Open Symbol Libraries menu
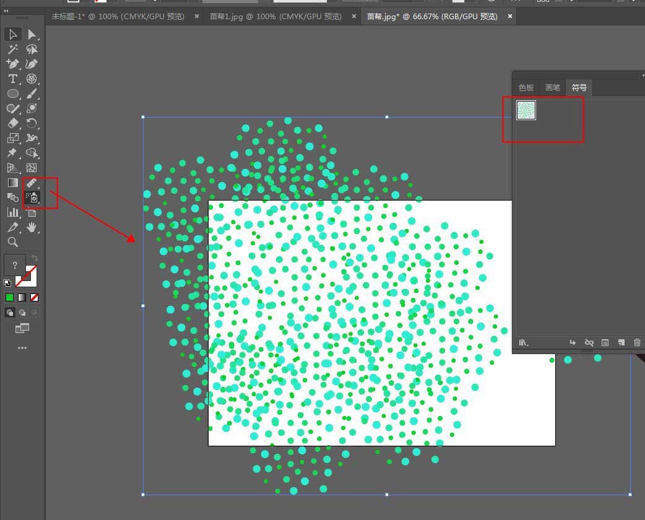 pos(523,342)
